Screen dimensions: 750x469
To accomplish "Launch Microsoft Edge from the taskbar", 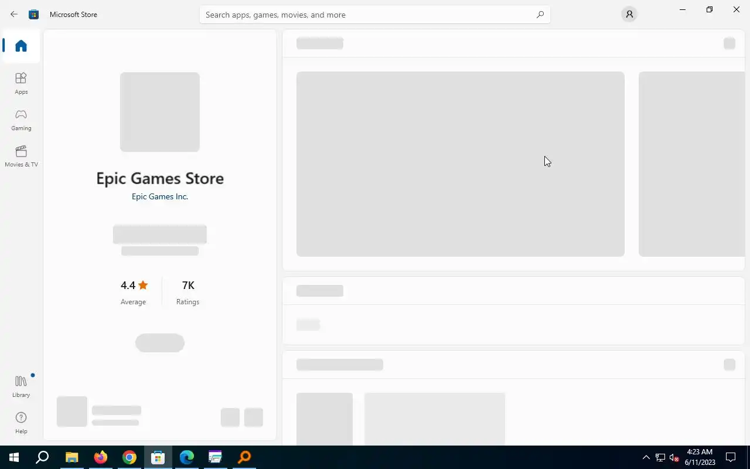I will coord(187,457).
